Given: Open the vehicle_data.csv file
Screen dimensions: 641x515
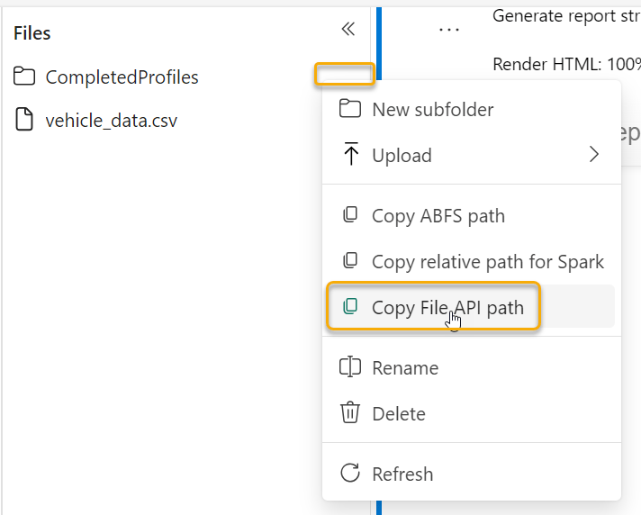Looking at the screenshot, I should 112,120.
